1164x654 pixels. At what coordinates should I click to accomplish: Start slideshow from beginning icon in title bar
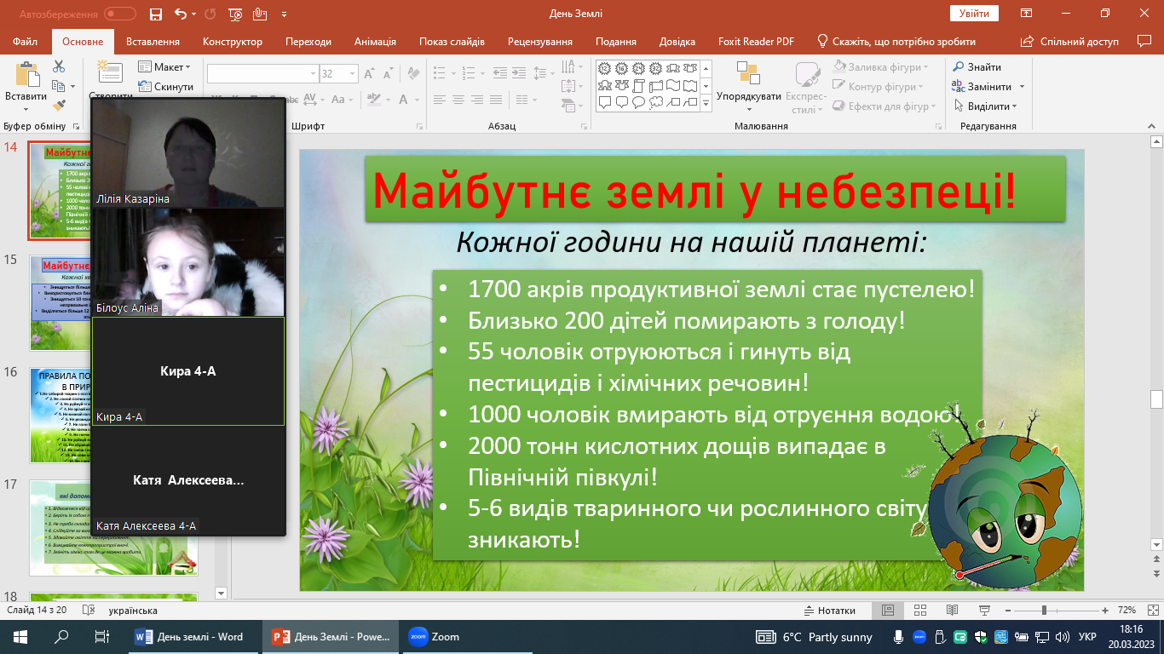(x=236, y=14)
